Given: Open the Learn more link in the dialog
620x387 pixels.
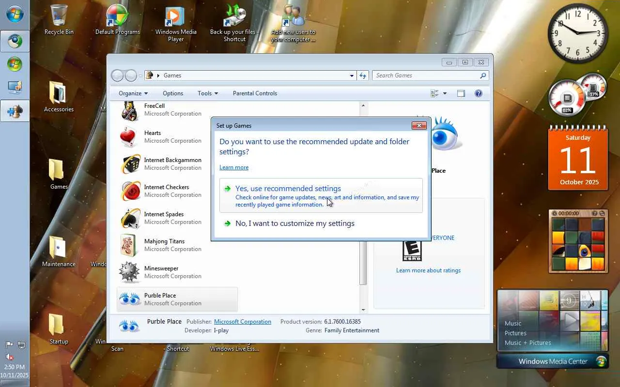Looking at the screenshot, I should [x=234, y=167].
